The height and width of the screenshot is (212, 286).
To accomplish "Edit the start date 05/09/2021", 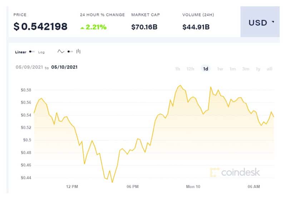I will pyautogui.click(x=29, y=67).
